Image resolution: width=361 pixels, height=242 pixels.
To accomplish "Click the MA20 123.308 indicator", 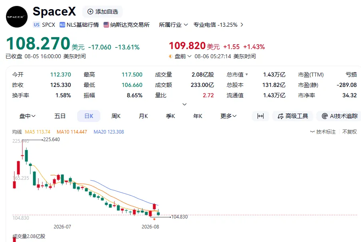I will point(109,132).
